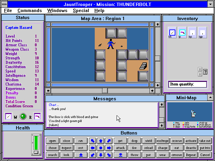Click the small object right of the character
The height and width of the screenshot is (161, 215).
coord(122,46)
